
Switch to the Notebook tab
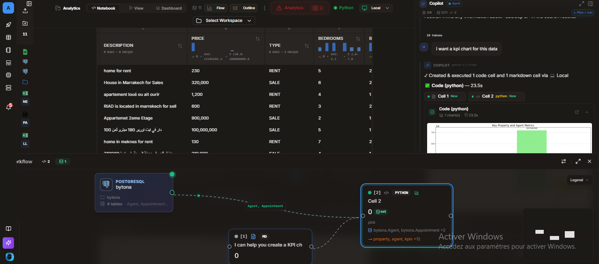pyautogui.click(x=103, y=8)
